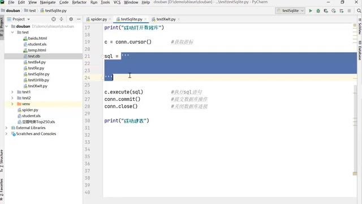
Task: Place cursor on conn.commit() line
Action: pos(122,99)
